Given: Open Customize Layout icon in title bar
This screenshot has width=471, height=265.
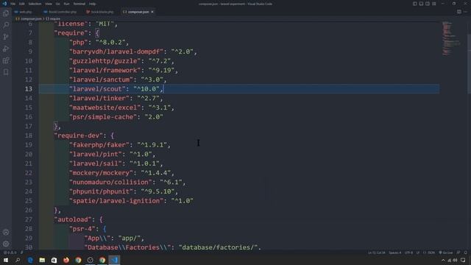Looking at the screenshot, I should [434, 4].
